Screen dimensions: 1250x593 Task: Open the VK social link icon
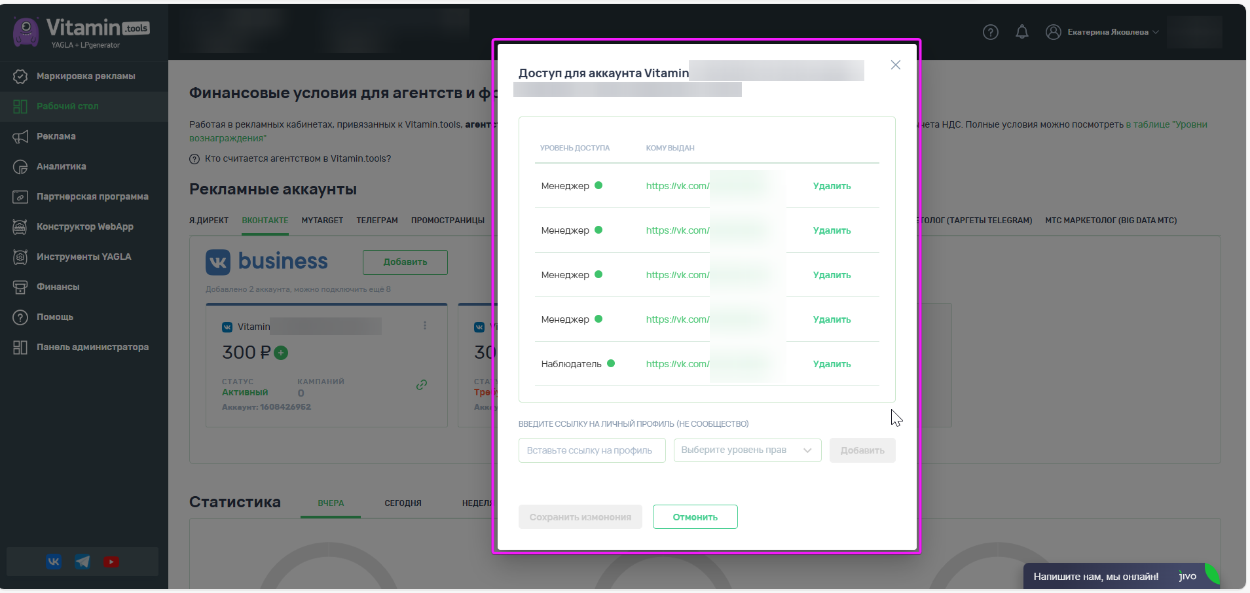tap(54, 562)
